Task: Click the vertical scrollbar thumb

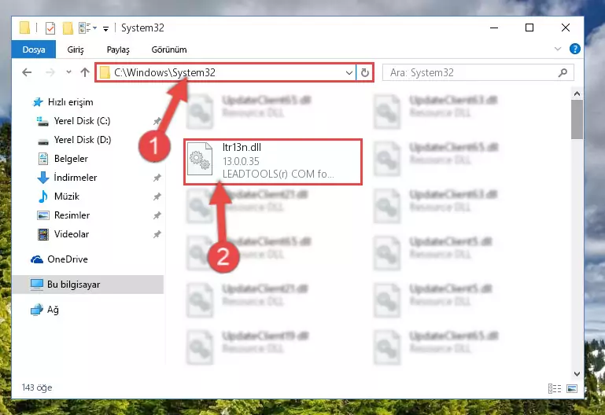Action: [577, 119]
